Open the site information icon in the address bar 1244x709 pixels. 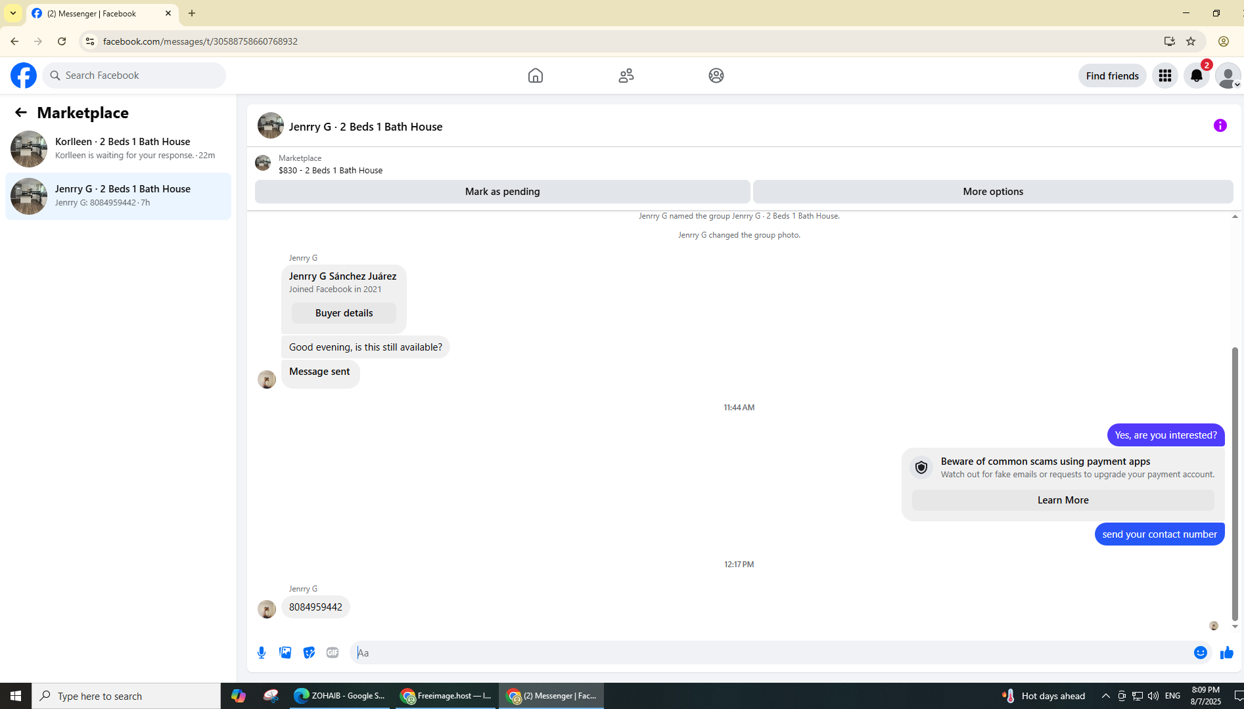point(90,41)
